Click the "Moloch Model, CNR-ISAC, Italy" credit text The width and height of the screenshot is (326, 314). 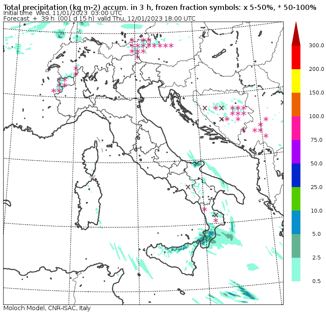coord(47,308)
